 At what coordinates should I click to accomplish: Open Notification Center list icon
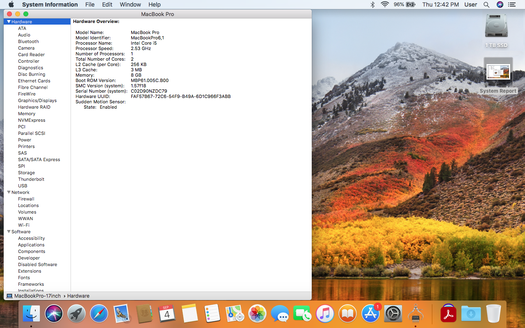pyautogui.click(x=511, y=5)
